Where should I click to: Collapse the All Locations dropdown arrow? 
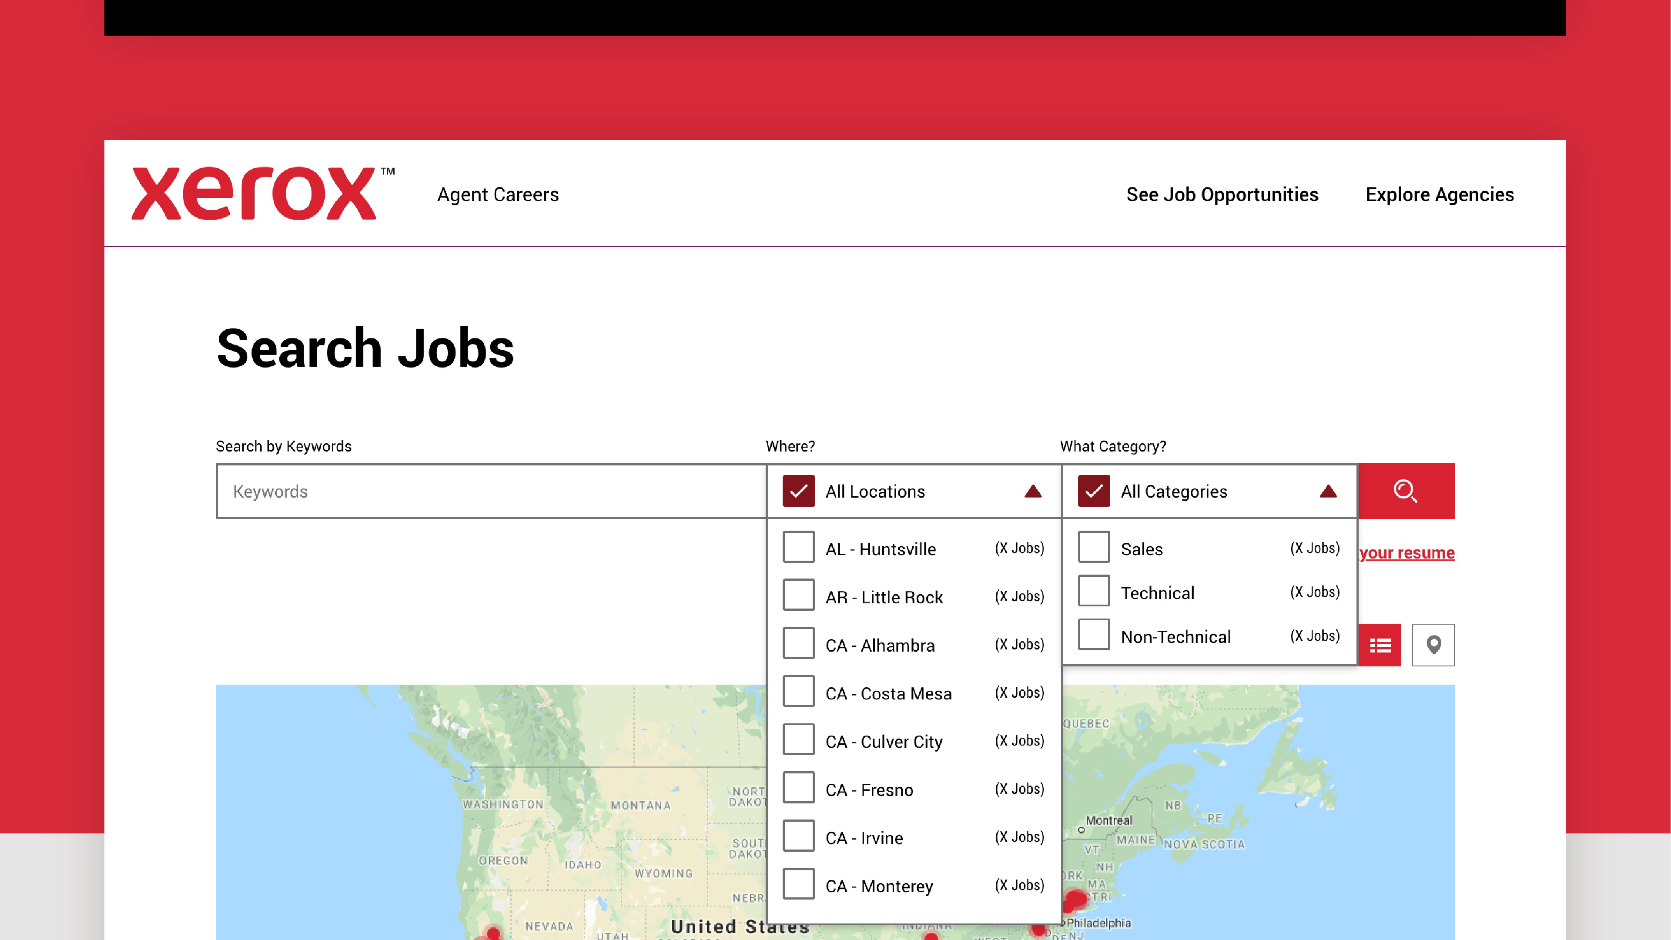pos(1033,491)
